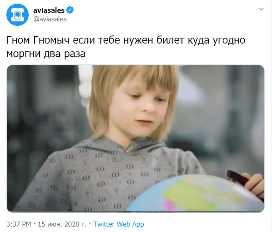Click the aviasales profile avatar
The height and width of the screenshot is (232, 272).
[x=17, y=15]
